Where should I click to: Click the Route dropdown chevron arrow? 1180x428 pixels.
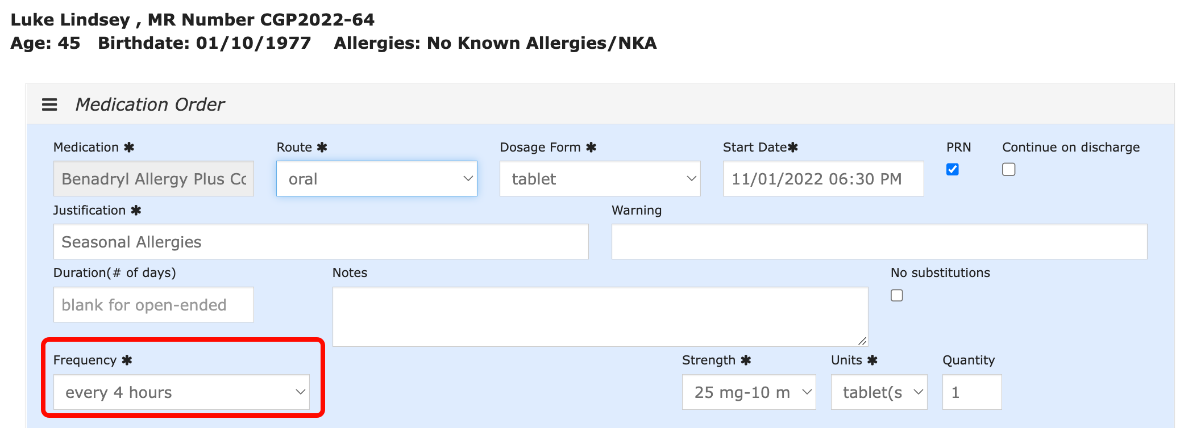468,179
